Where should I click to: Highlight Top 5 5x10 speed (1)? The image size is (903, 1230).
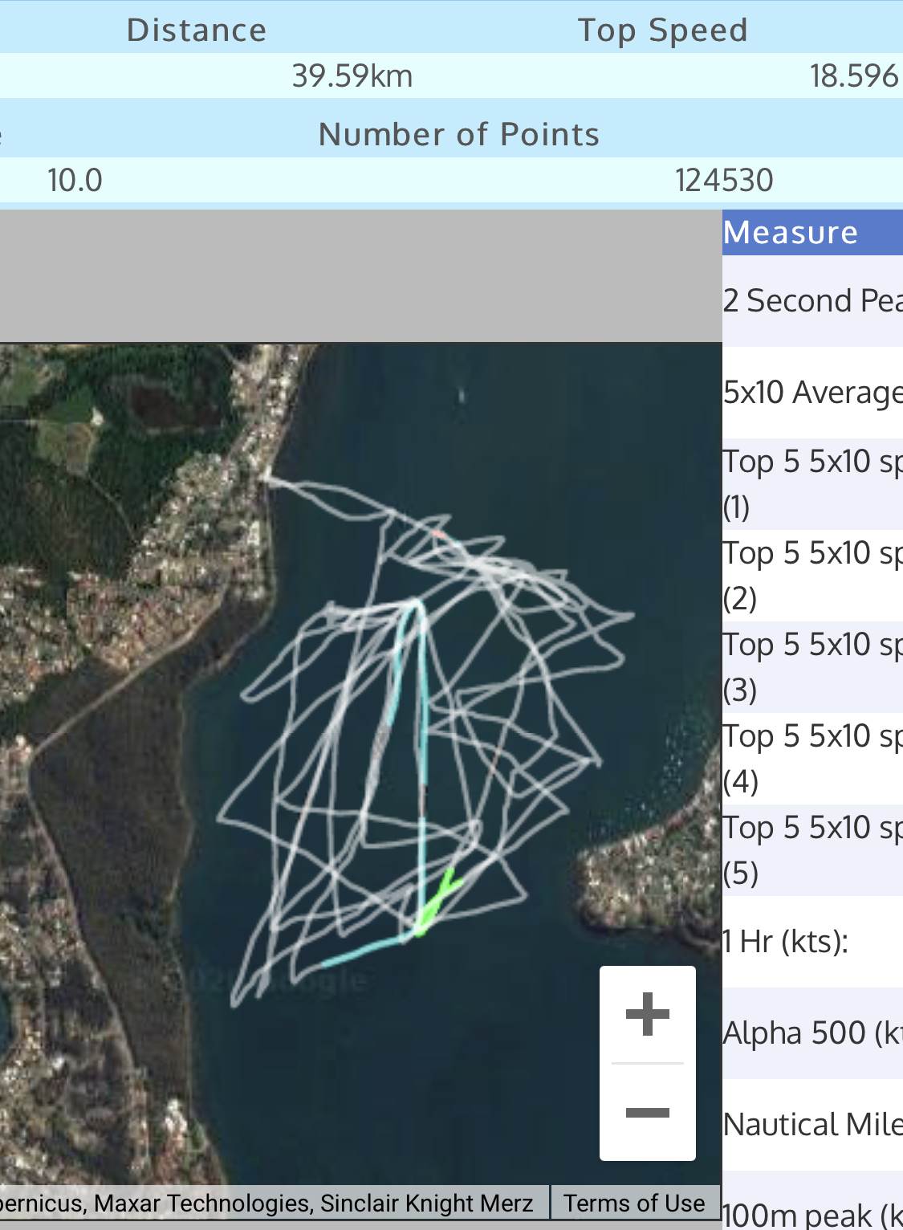811,483
